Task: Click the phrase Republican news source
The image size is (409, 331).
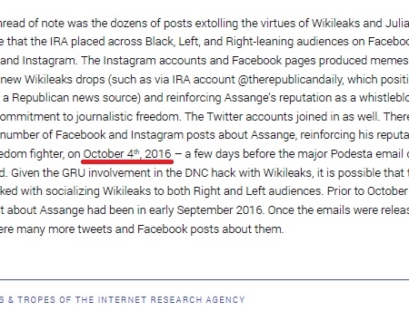Action: [76, 98]
